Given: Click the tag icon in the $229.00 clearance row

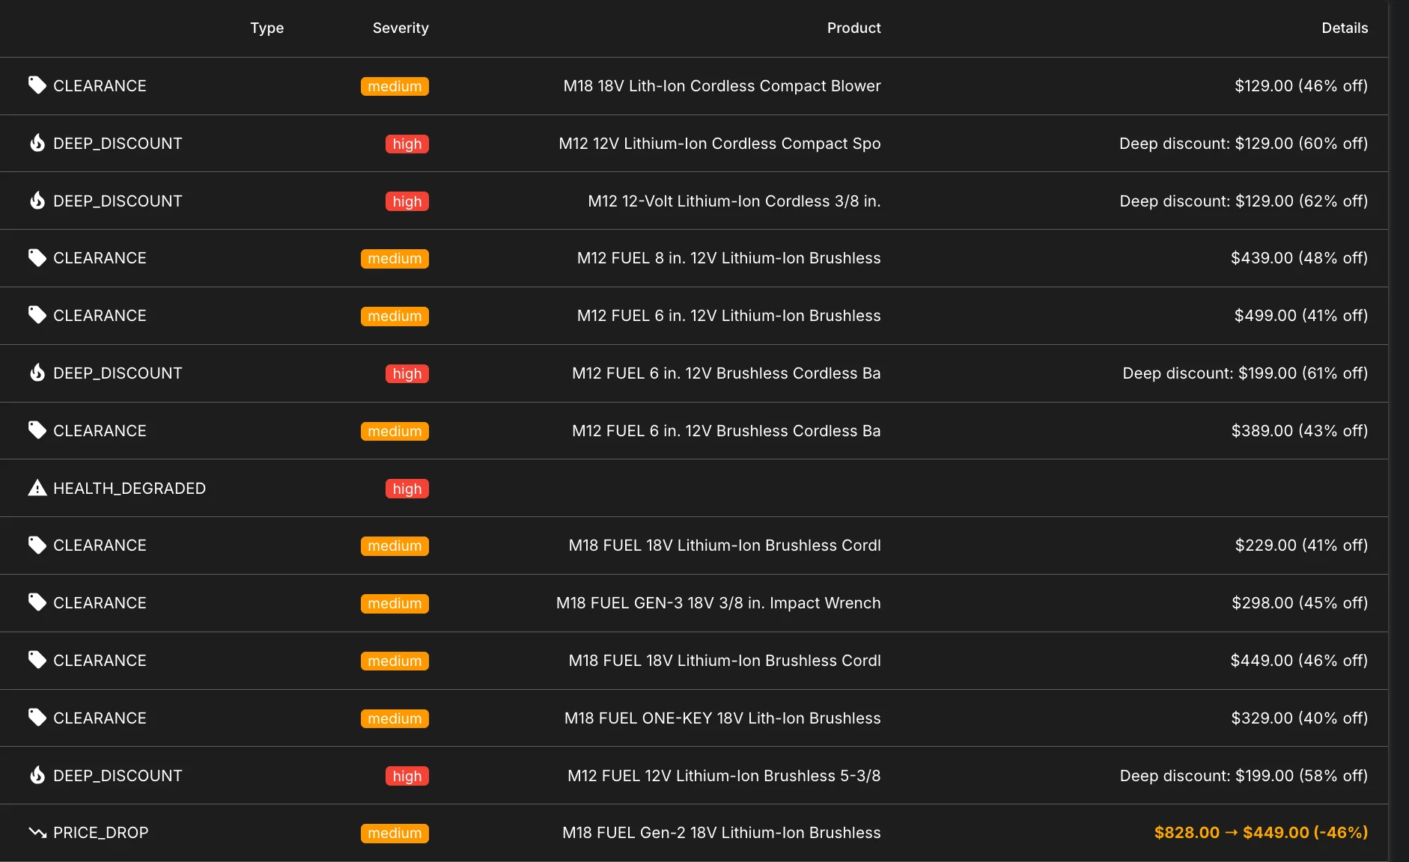Looking at the screenshot, I should point(37,545).
